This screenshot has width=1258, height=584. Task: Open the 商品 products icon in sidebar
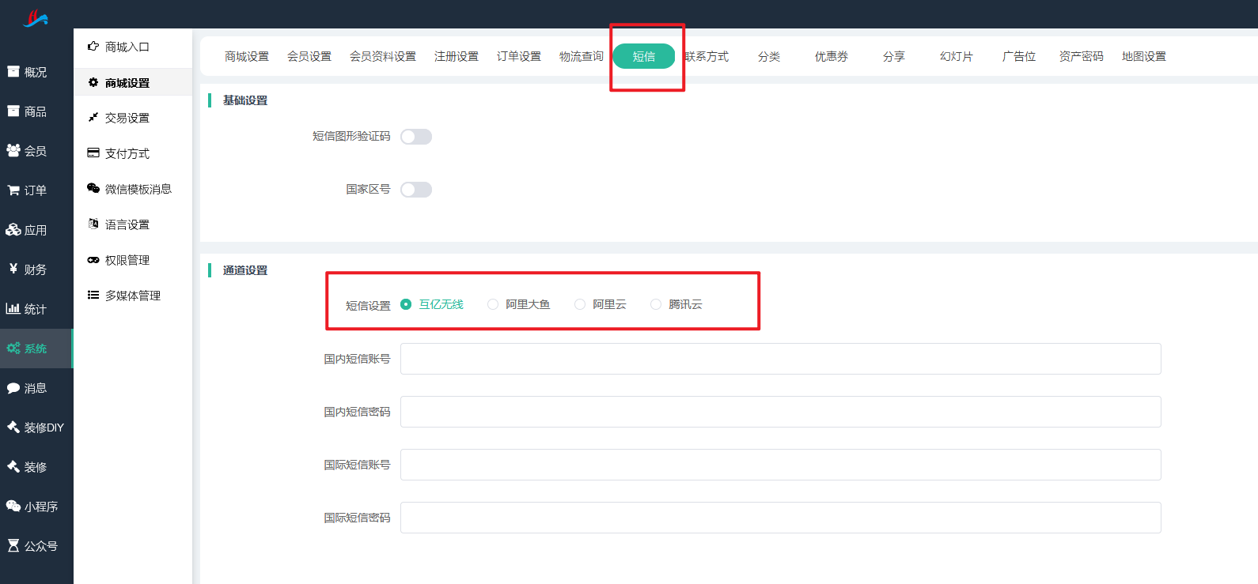coord(13,111)
